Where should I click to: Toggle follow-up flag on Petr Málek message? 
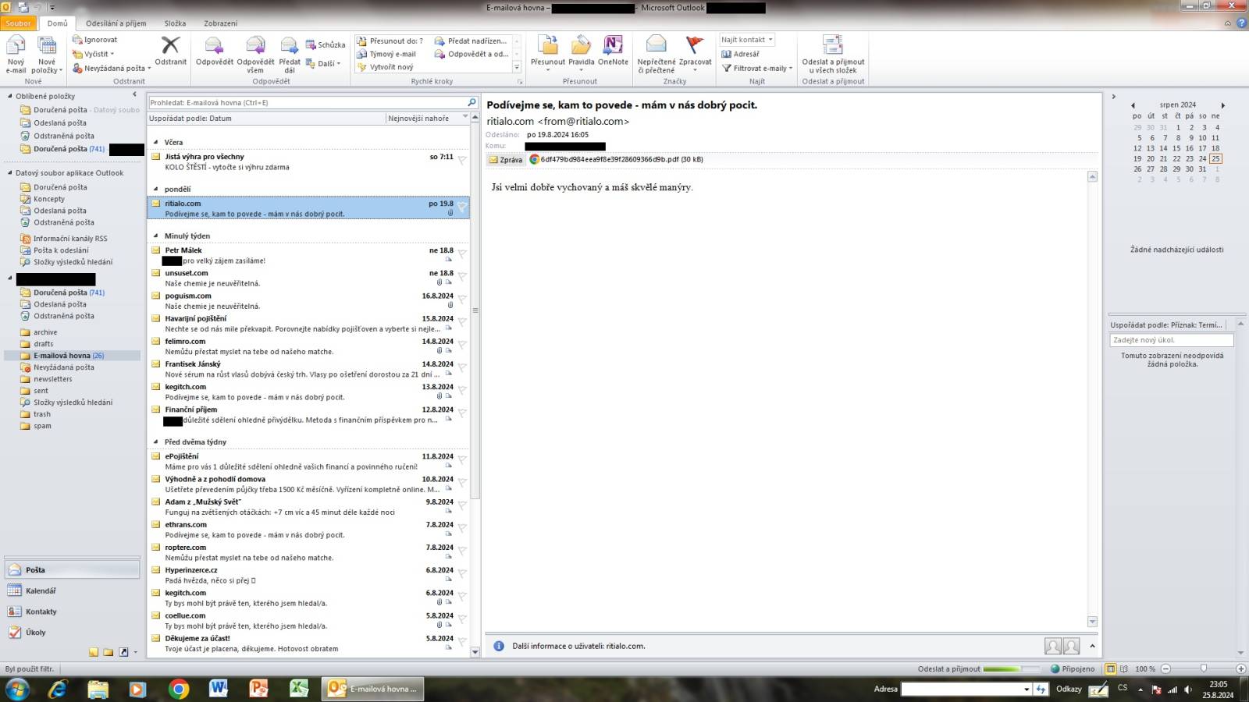pyautogui.click(x=462, y=254)
